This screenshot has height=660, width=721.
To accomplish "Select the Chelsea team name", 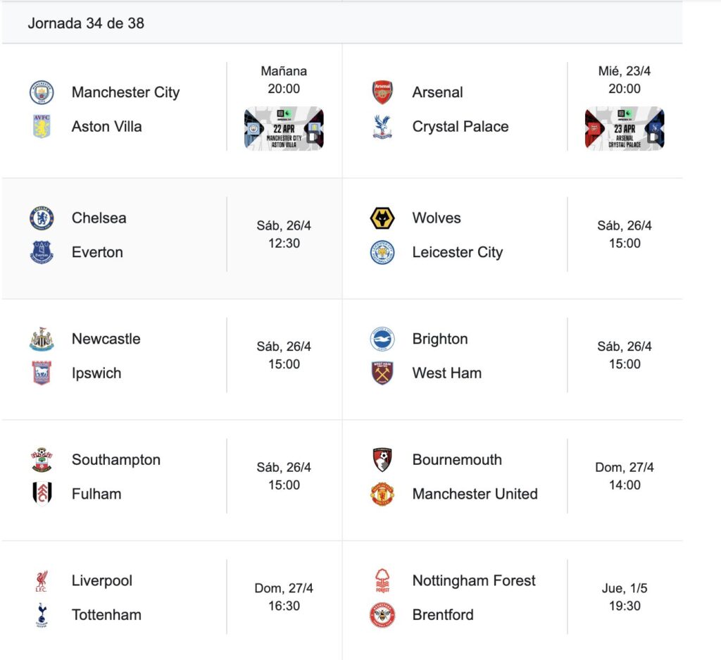I will coord(99,218).
